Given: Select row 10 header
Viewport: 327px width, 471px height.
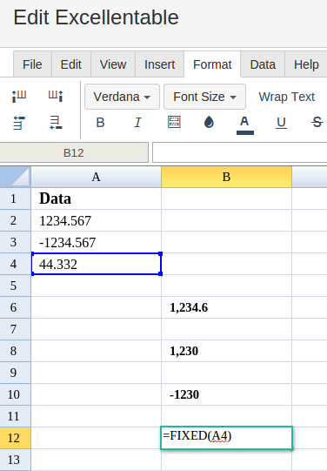Looking at the screenshot, I should (16, 394).
